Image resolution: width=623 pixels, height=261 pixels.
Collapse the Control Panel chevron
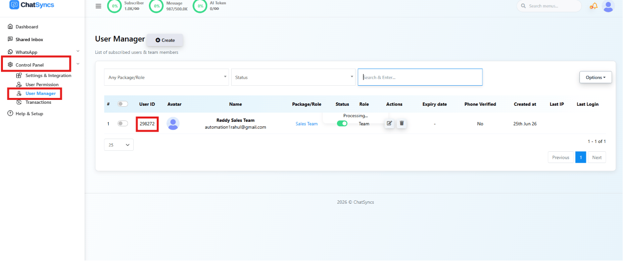78,64
